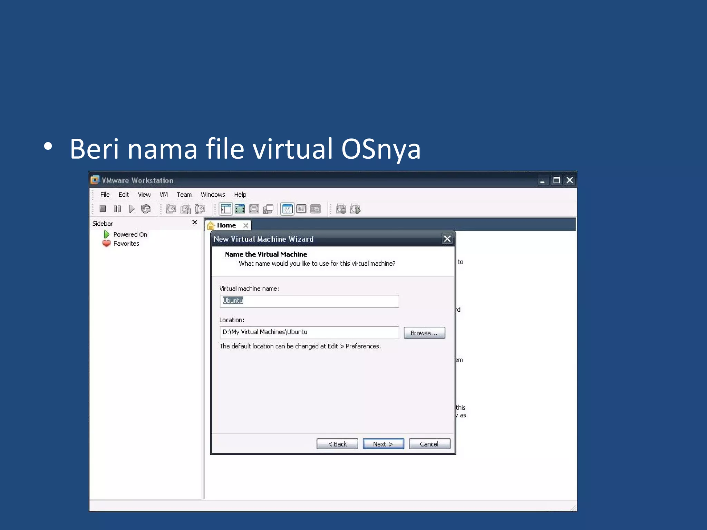707x530 pixels.
Task: Click the VMware Workstation title bar icon
Action: (x=95, y=180)
